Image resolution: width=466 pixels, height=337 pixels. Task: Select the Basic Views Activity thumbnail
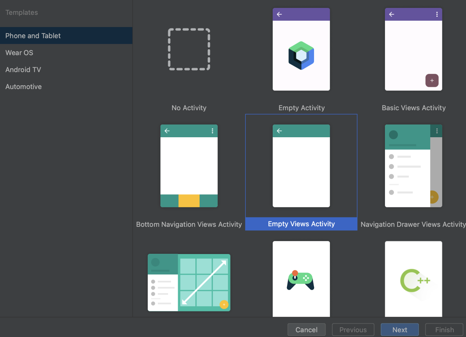(x=413, y=49)
